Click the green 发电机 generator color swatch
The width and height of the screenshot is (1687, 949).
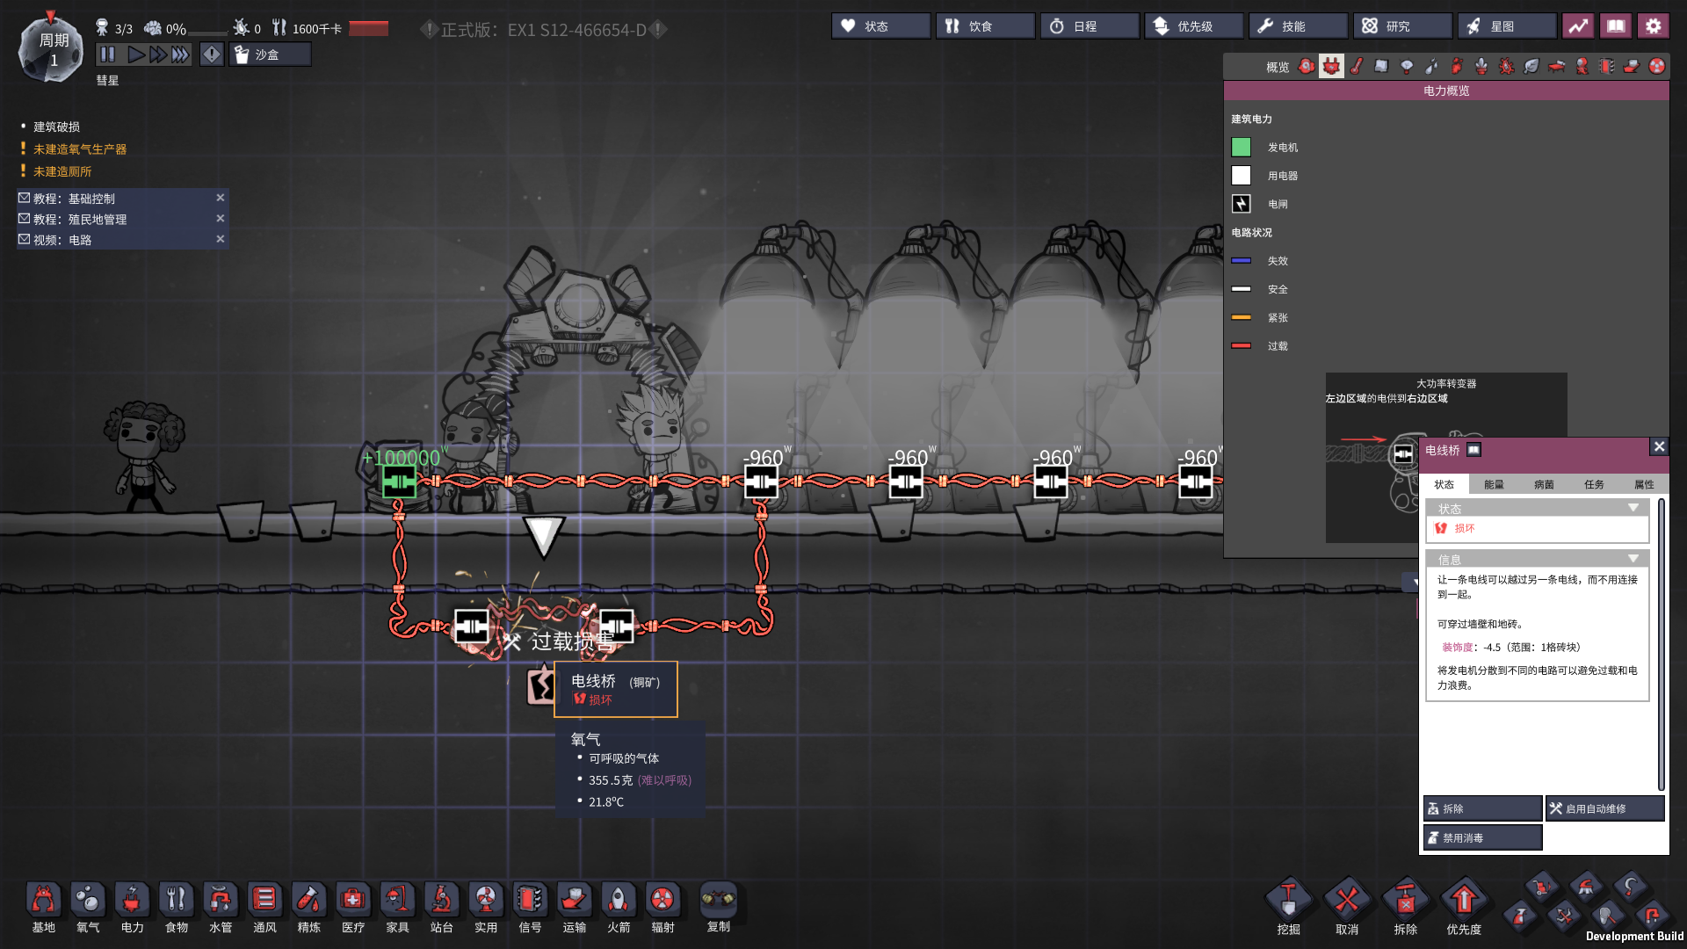pos(1241,148)
